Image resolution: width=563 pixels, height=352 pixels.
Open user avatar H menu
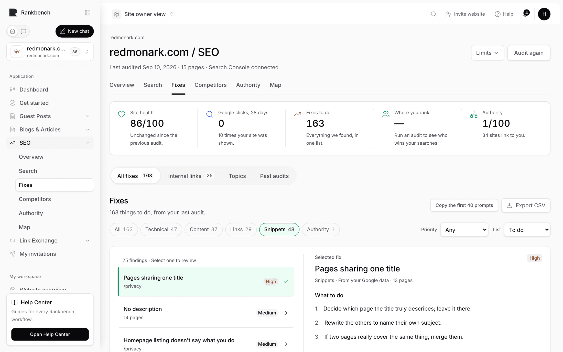(544, 14)
